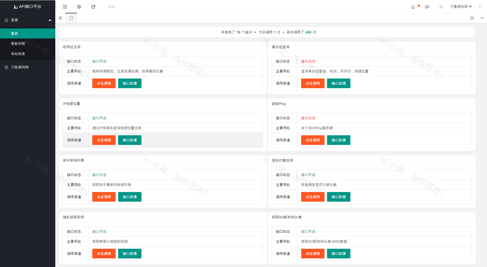Toggle fullscreen icon in top bar
The width and height of the screenshot is (487, 267).
pyautogui.click(x=441, y=7)
